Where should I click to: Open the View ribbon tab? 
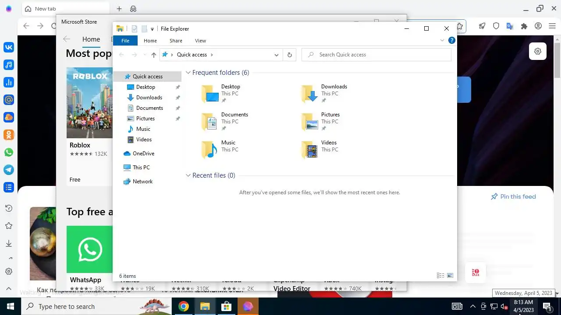[200, 41]
